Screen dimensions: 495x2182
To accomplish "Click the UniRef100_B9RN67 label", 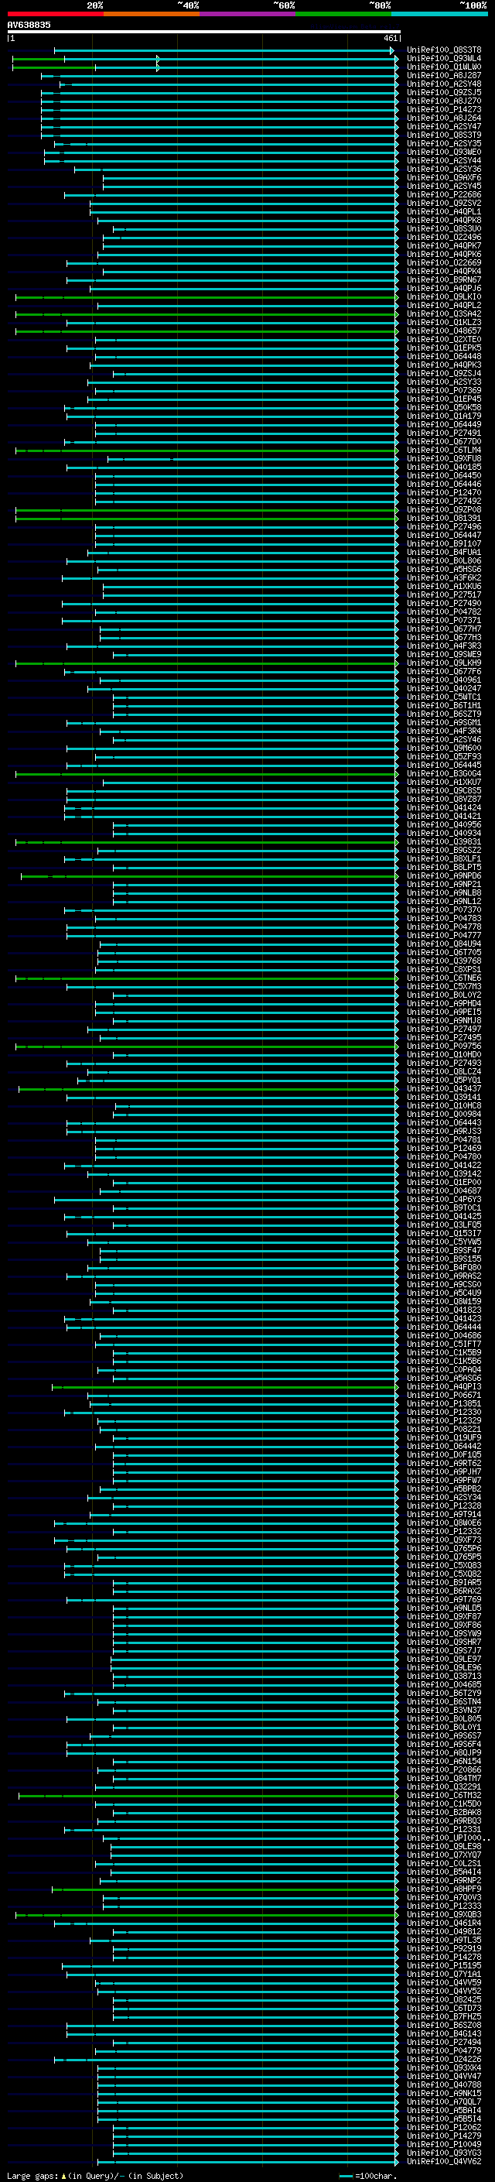I will pyautogui.click(x=443, y=279).
